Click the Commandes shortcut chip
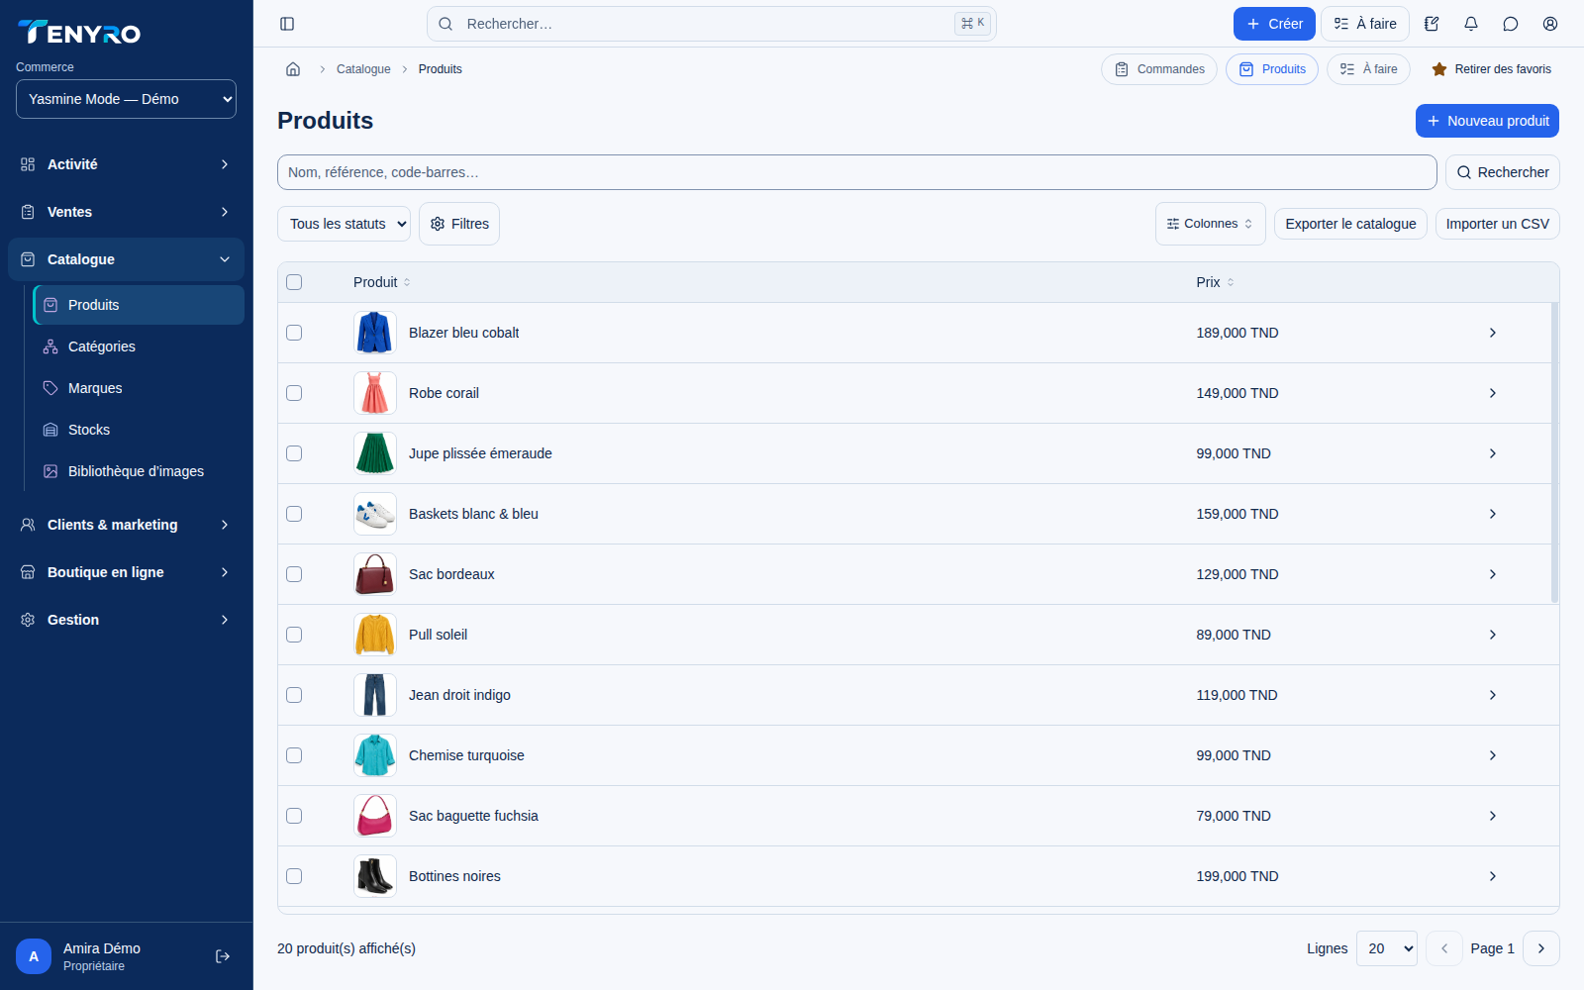 [1159, 69]
